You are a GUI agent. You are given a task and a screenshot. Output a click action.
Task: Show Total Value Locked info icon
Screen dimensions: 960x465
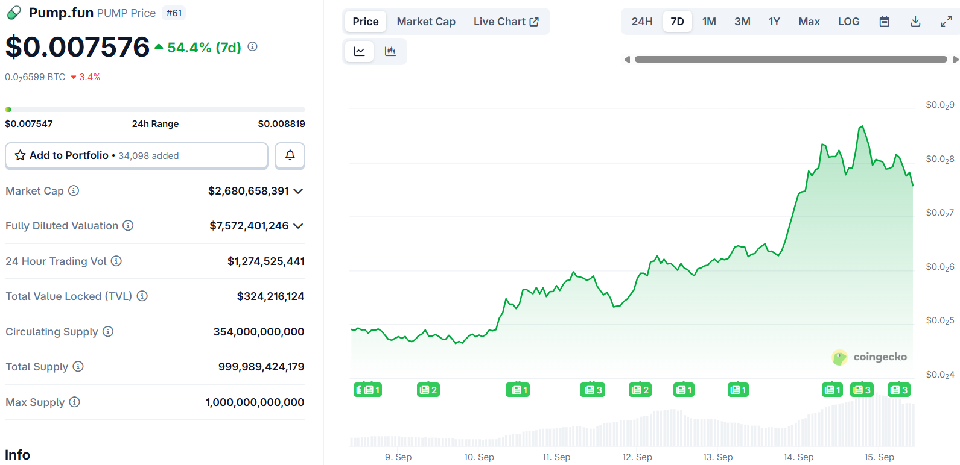coord(142,296)
